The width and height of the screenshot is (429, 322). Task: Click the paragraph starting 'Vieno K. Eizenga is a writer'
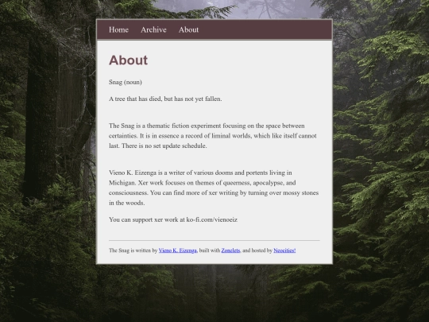point(214,188)
